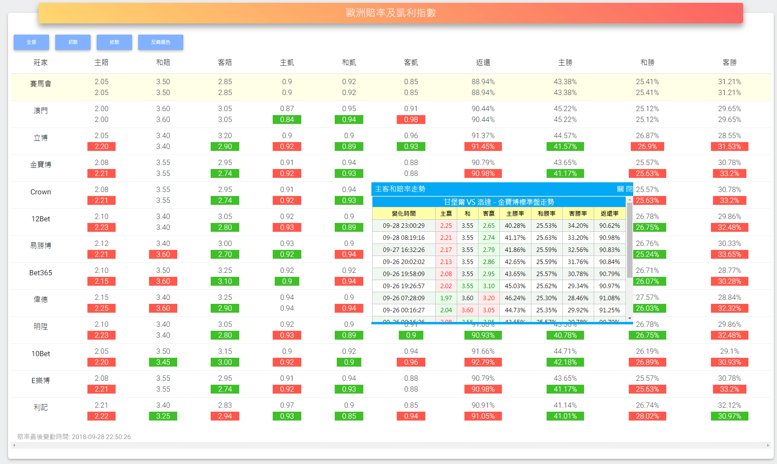The image size is (777, 464).
Task: Select the 終賠 filter button
Action: [114, 42]
